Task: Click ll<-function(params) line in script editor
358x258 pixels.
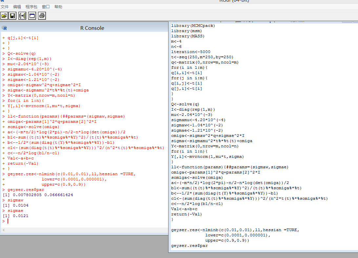Action: coord(230,167)
